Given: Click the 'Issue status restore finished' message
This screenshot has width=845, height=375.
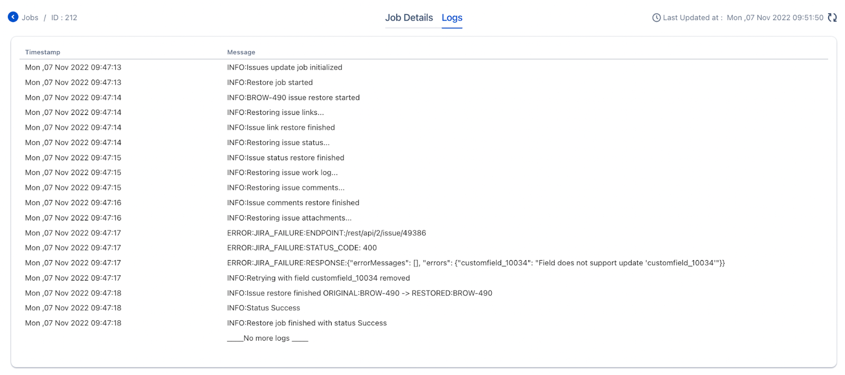Looking at the screenshot, I should point(286,158).
